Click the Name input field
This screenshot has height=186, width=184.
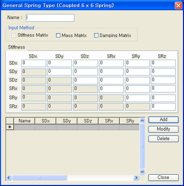coord(50,18)
